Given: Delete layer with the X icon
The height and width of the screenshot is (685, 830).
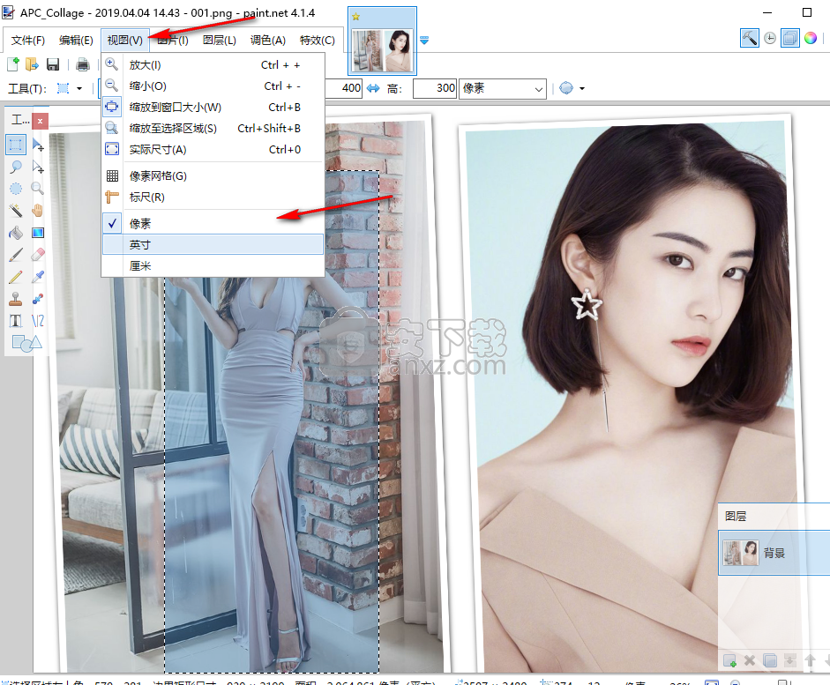Looking at the screenshot, I should pyautogui.click(x=750, y=660).
